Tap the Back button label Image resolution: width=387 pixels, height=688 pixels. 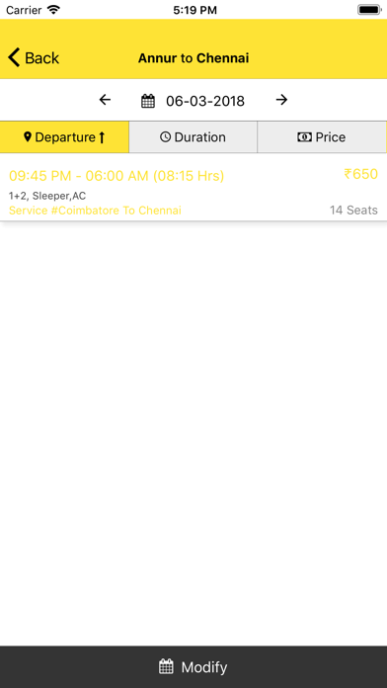[41, 58]
